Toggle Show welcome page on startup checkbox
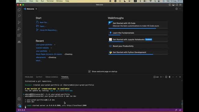The width and height of the screenshot is (199, 112). [89, 72]
